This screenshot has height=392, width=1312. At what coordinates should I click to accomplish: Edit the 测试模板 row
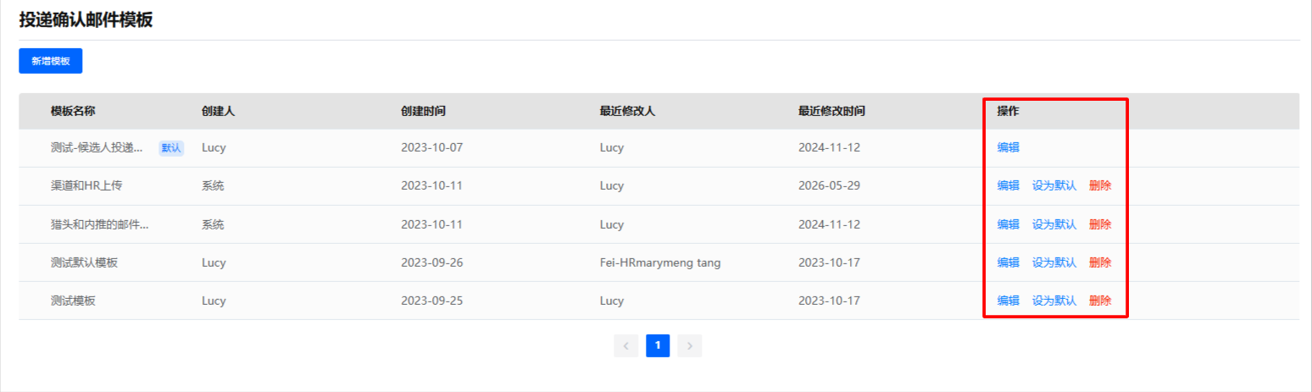pos(1008,301)
